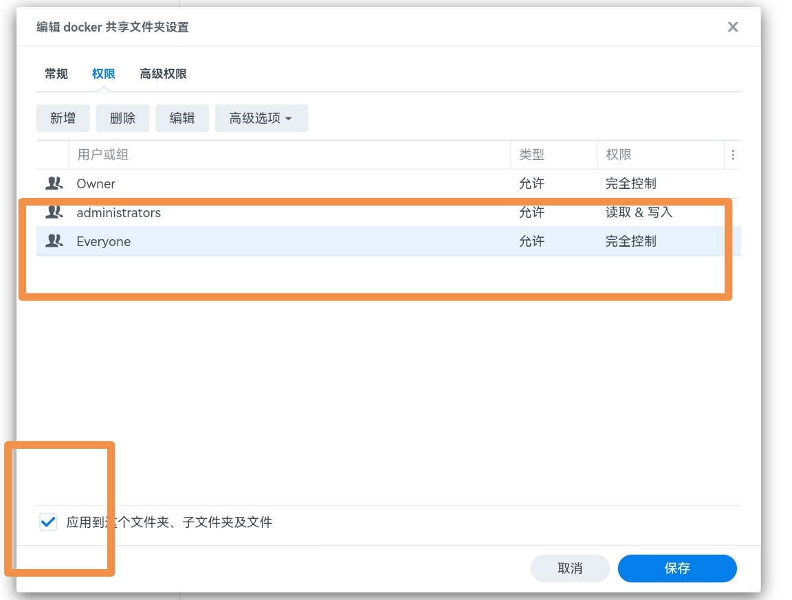Click the group icon beside Everyone
The image size is (792, 600).
coord(54,241)
